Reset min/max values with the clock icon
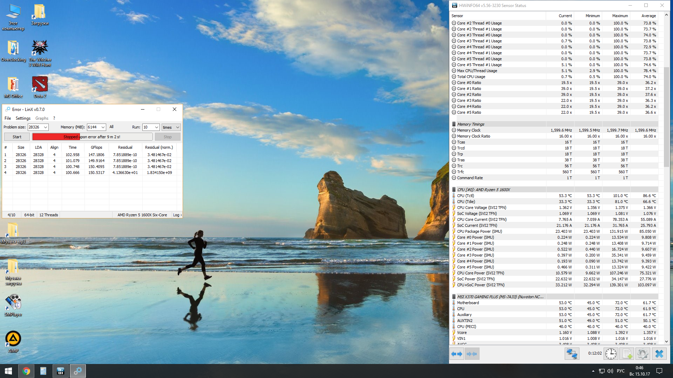This screenshot has height=378, width=673. [x=611, y=354]
